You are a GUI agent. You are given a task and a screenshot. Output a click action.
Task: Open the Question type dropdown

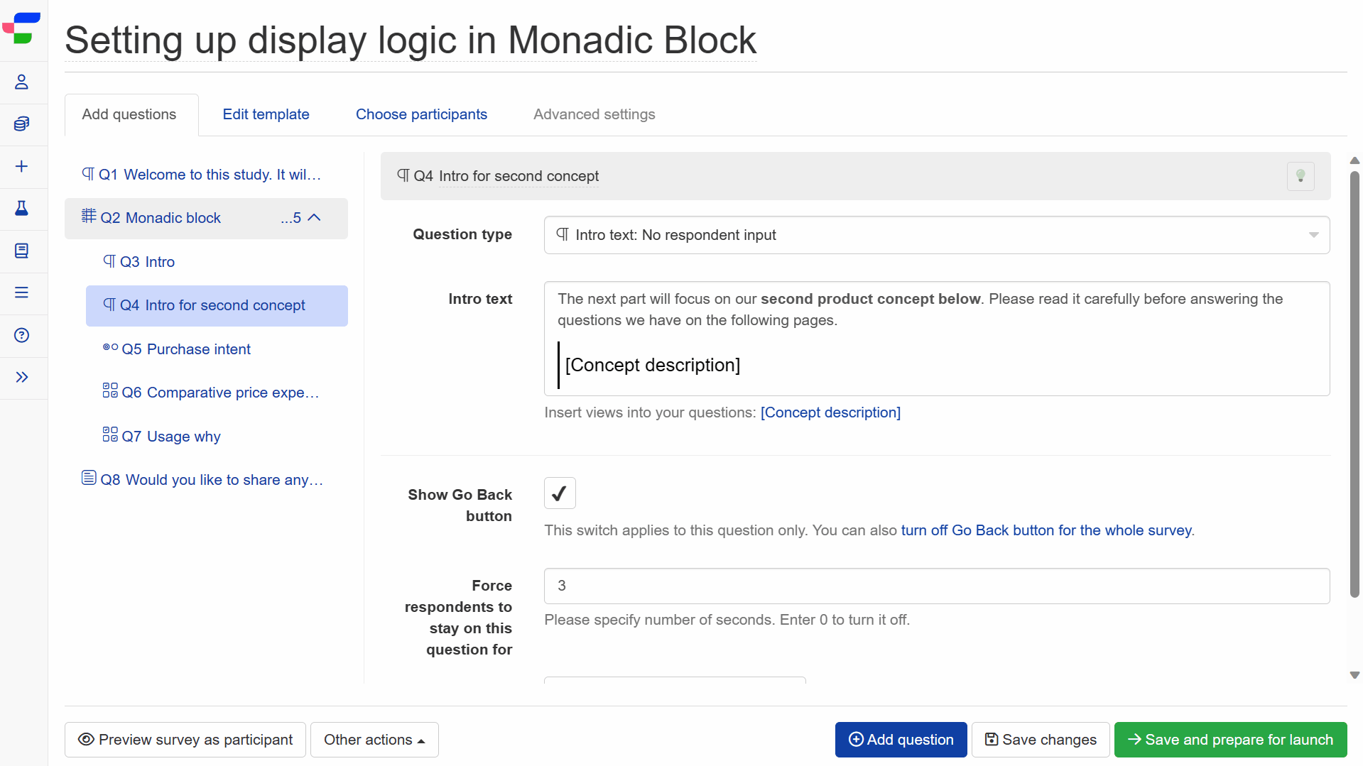936,235
